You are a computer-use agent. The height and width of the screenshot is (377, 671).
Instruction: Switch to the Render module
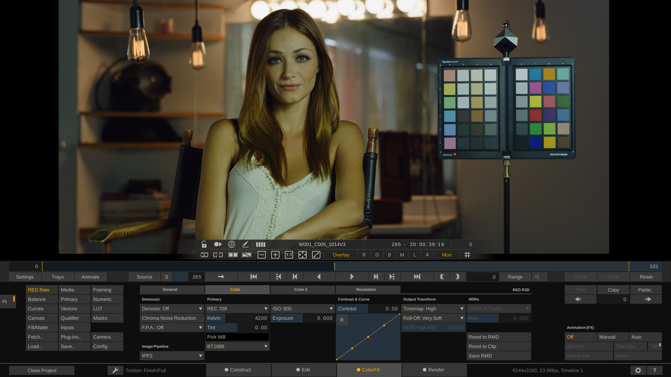point(434,370)
